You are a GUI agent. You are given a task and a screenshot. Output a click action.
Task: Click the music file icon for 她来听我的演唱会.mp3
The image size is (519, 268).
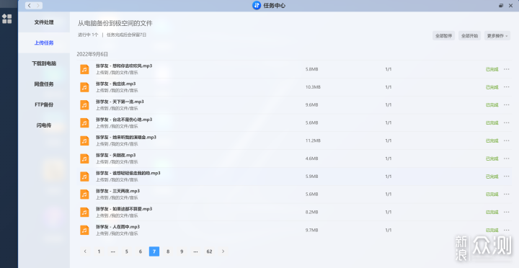point(84,140)
